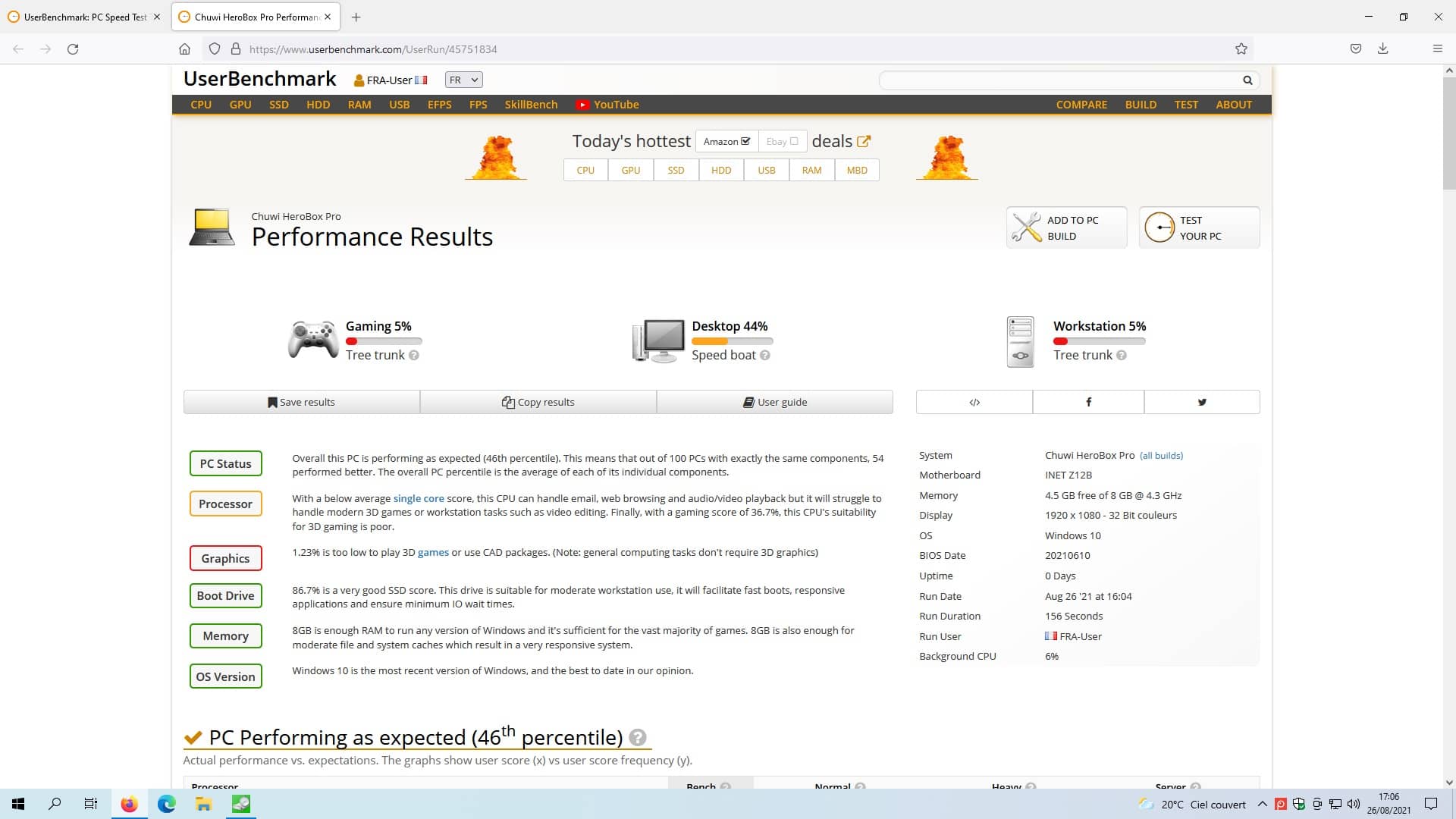1456x819 pixels.
Task: Click the gamepad Gaming icon
Action: (x=313, y=339)
